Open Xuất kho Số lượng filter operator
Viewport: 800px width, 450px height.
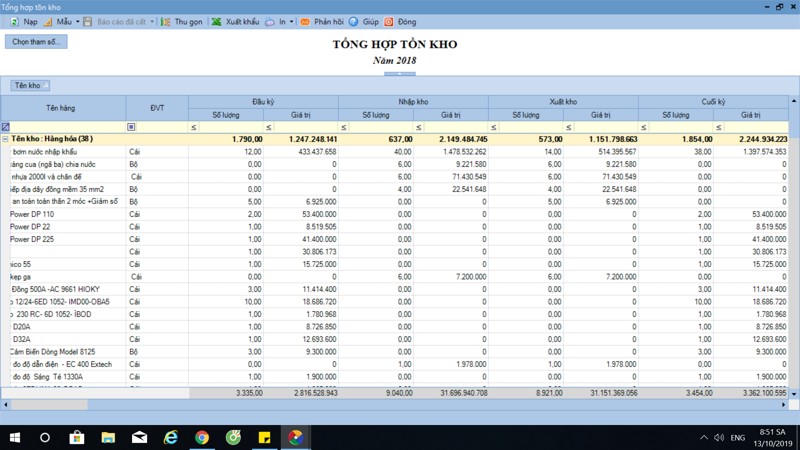494,127
